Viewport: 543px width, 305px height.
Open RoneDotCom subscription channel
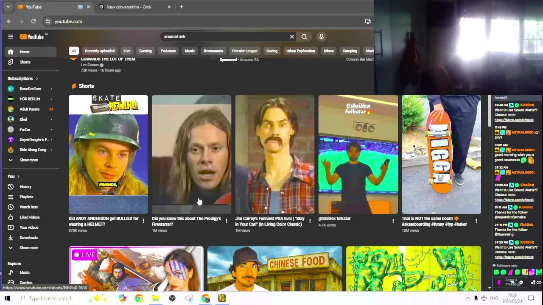tap(30, 89)
